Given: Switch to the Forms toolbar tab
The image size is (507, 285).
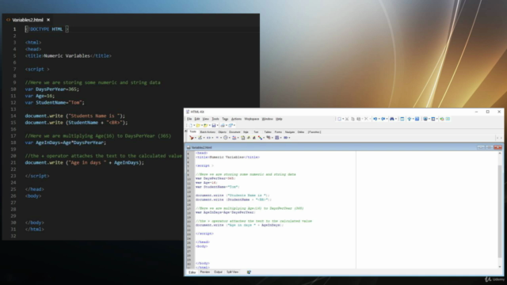Looking at the screenshot, I should [x=278, y=132].
